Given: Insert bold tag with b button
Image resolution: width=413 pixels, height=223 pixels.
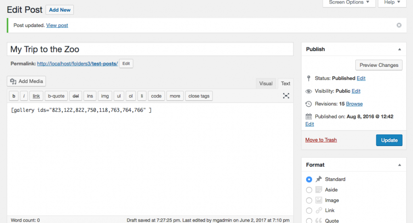Looking at the screenshot, I should tap(14, 96).
